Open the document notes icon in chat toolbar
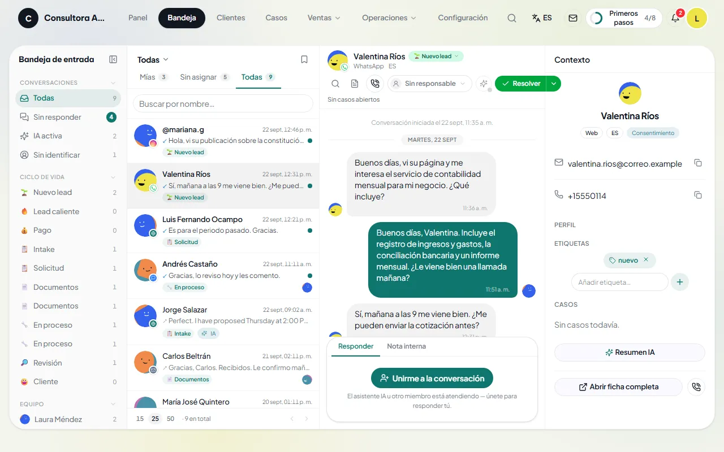The height and width of the screenshot is (452, 724). click(x=355, y=84)
